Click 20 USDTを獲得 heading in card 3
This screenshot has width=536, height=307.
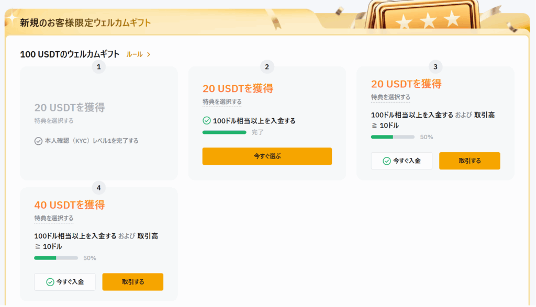(406, 84)
